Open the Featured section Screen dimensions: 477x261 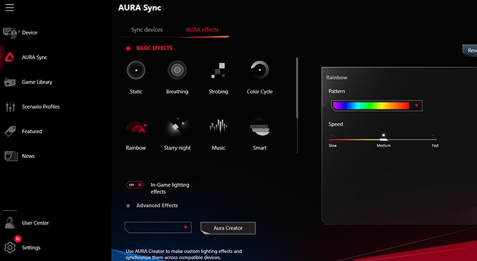point(32,131)
